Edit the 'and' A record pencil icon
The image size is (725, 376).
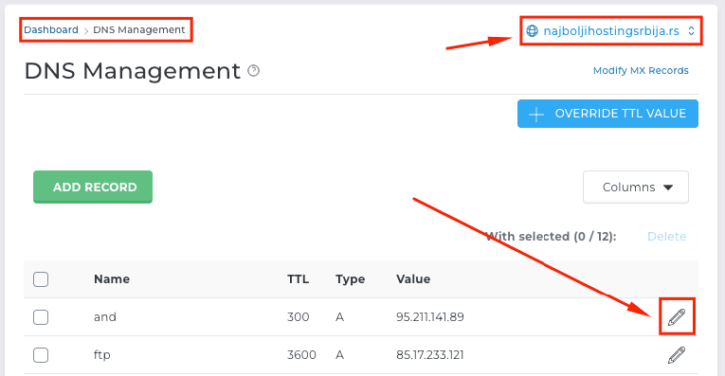tap(677, 317)
